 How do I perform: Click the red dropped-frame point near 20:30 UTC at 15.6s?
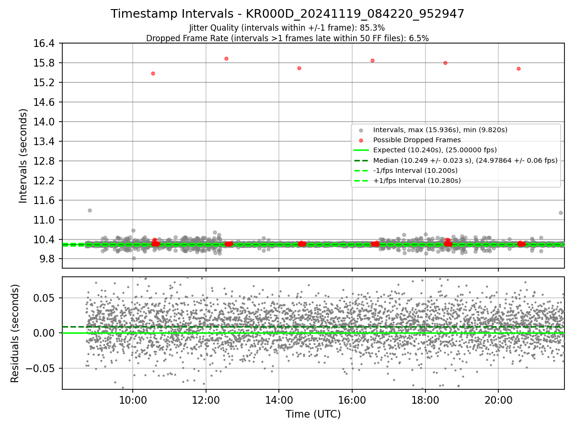coord(518,68)
